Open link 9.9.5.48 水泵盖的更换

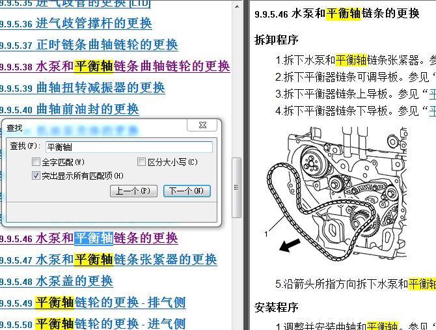[57, 281]
